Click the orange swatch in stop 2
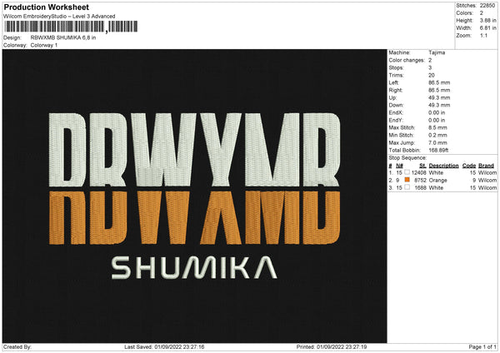 407,180
